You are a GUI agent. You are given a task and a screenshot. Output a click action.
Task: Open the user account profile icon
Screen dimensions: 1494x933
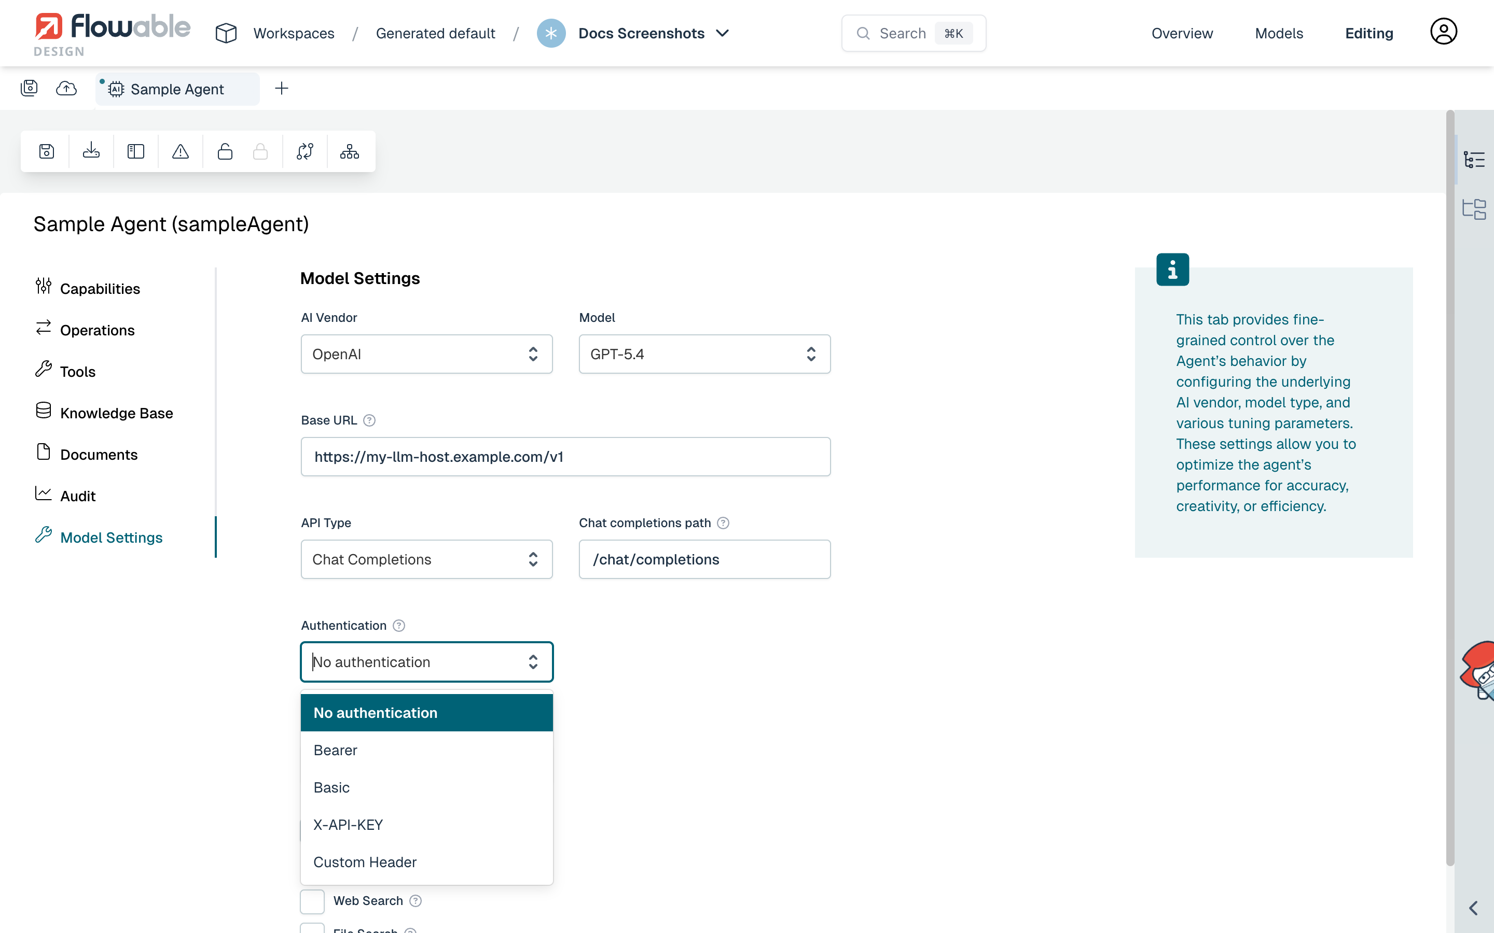[1443, 32]
